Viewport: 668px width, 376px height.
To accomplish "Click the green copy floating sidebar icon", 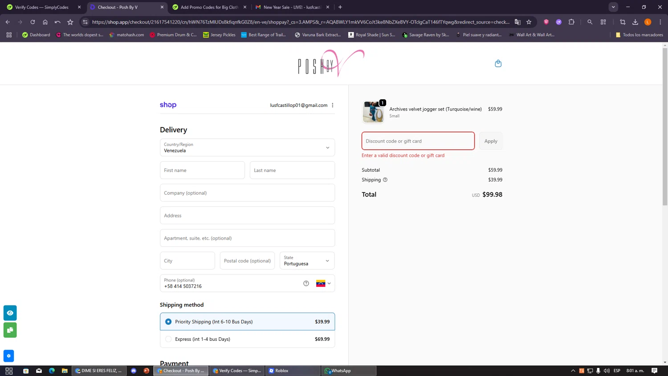I will (10, 330).
